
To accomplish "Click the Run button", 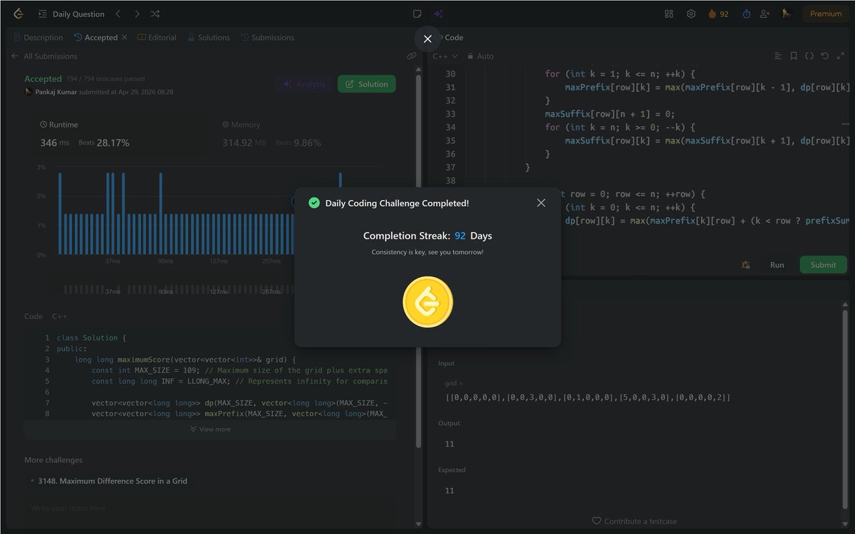I will tap(777, 265).
